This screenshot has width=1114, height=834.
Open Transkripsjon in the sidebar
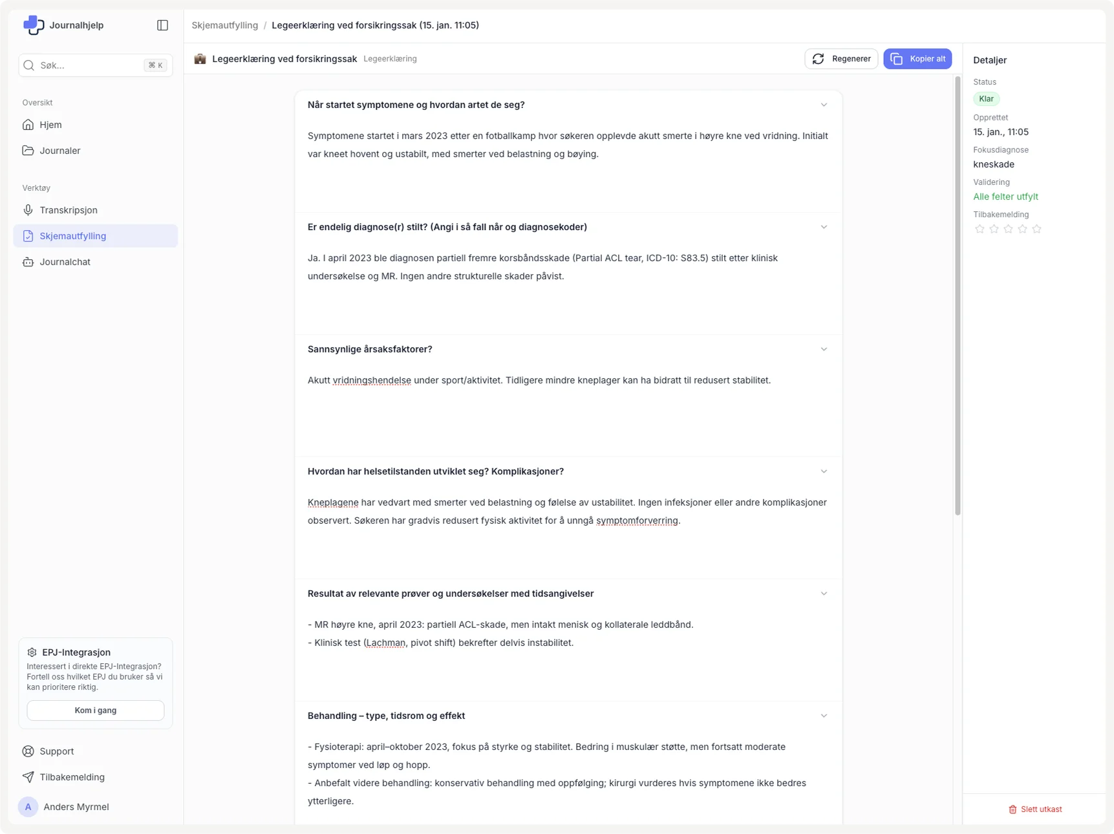(69, 210)
